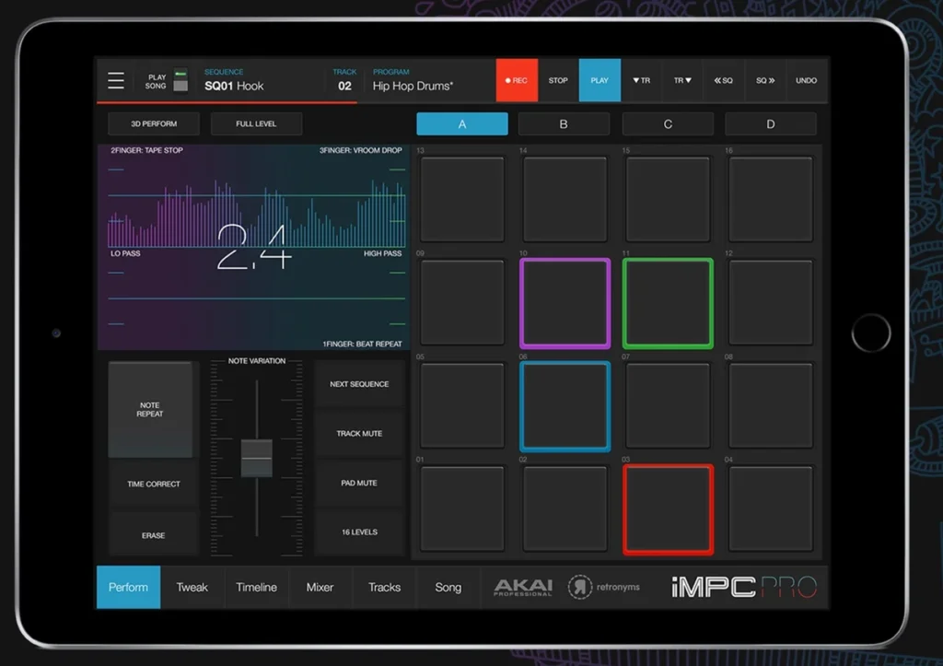Hit drum pad 13

[462, 199]
